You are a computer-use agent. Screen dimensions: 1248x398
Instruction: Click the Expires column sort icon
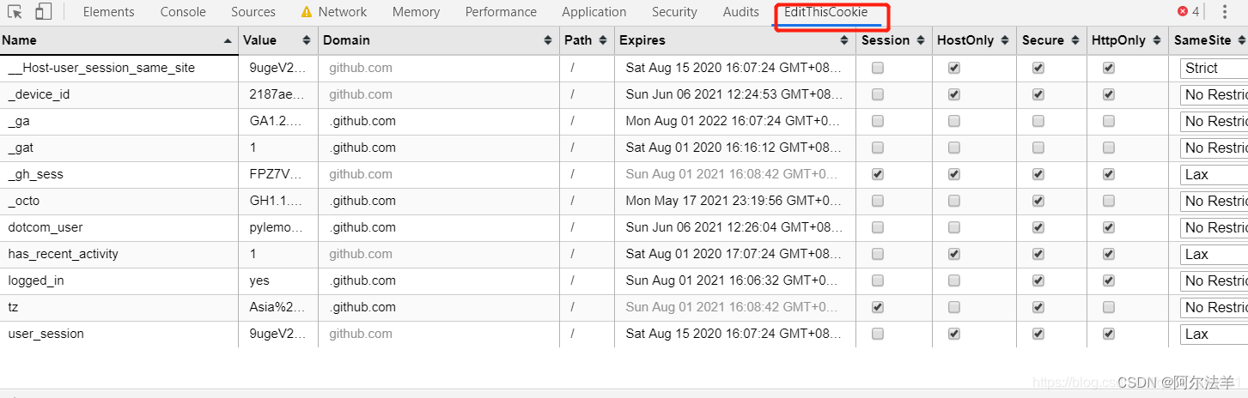pos(846,40)
